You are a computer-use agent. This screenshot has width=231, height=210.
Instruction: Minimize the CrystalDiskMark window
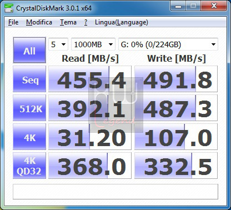pos(178,7)
